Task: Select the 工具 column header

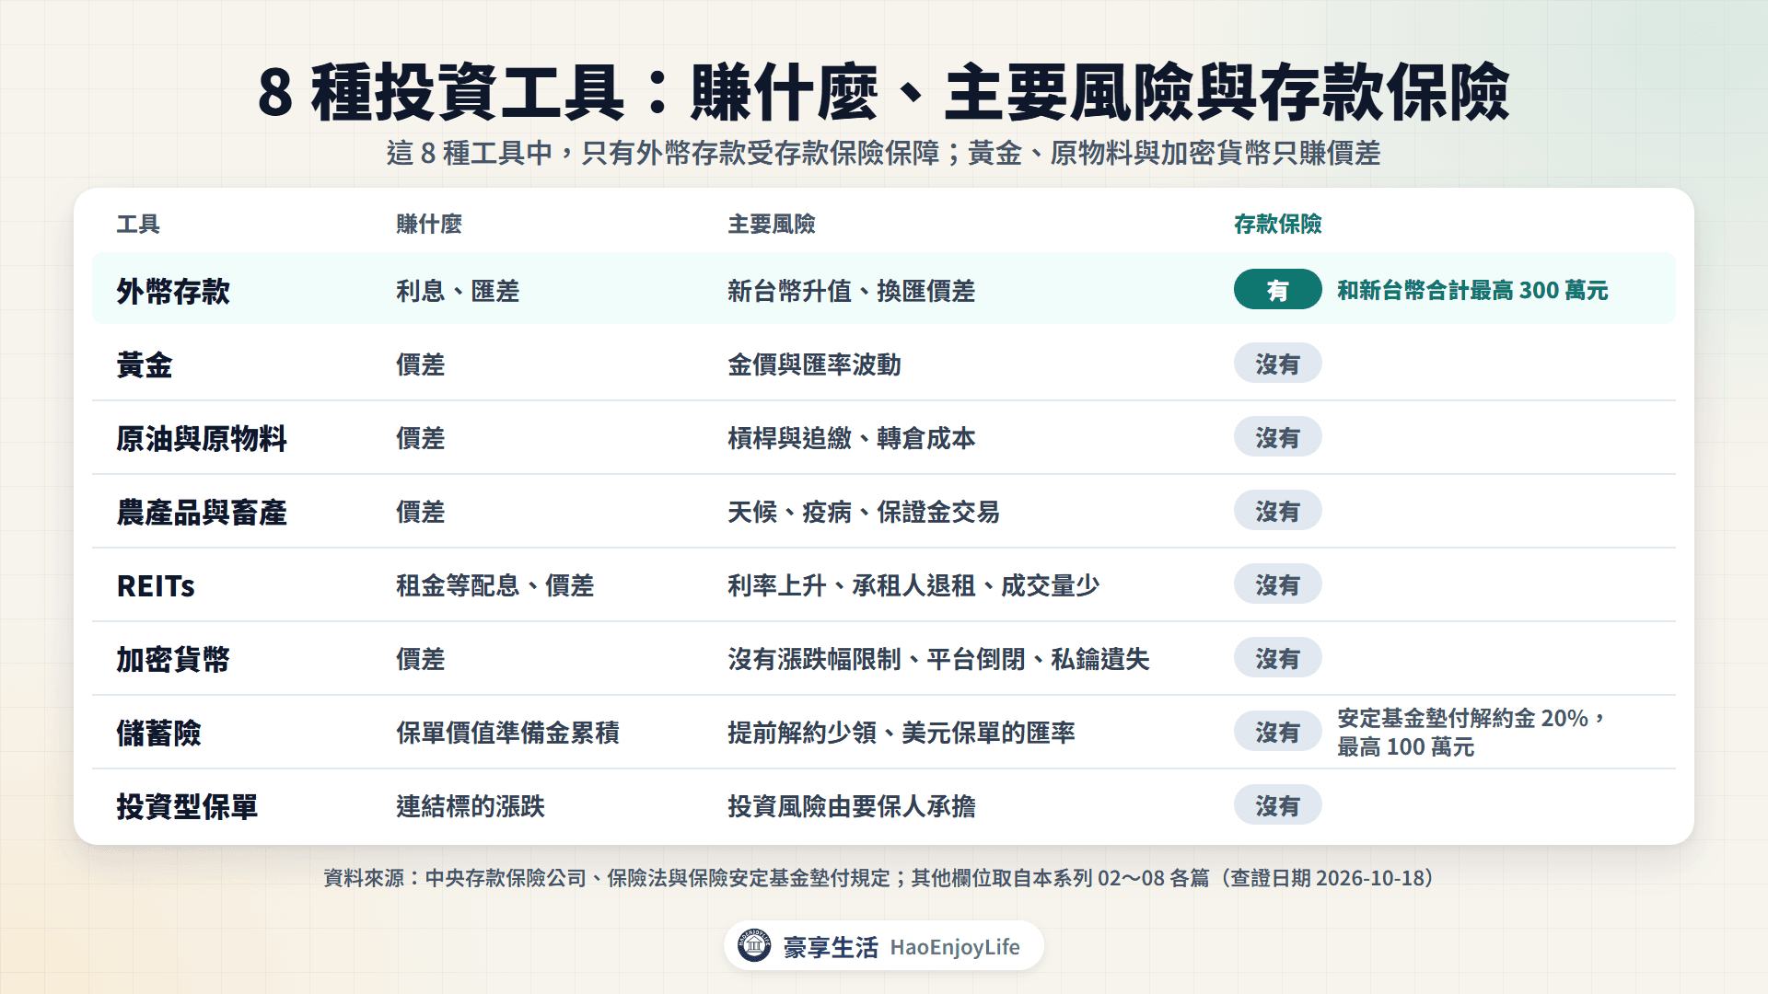Action: pos(138,224)
